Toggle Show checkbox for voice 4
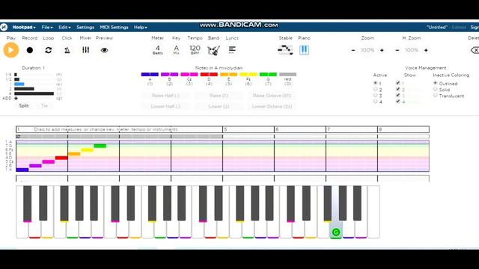The width and height of the screenshot is (479, 269). (397, 102)
